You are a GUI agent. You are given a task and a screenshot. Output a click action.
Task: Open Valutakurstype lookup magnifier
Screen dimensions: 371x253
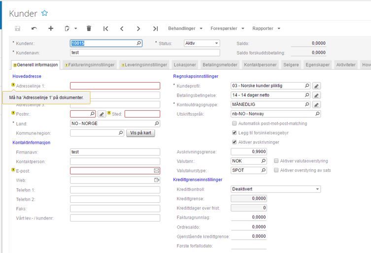tap(263, 170)
